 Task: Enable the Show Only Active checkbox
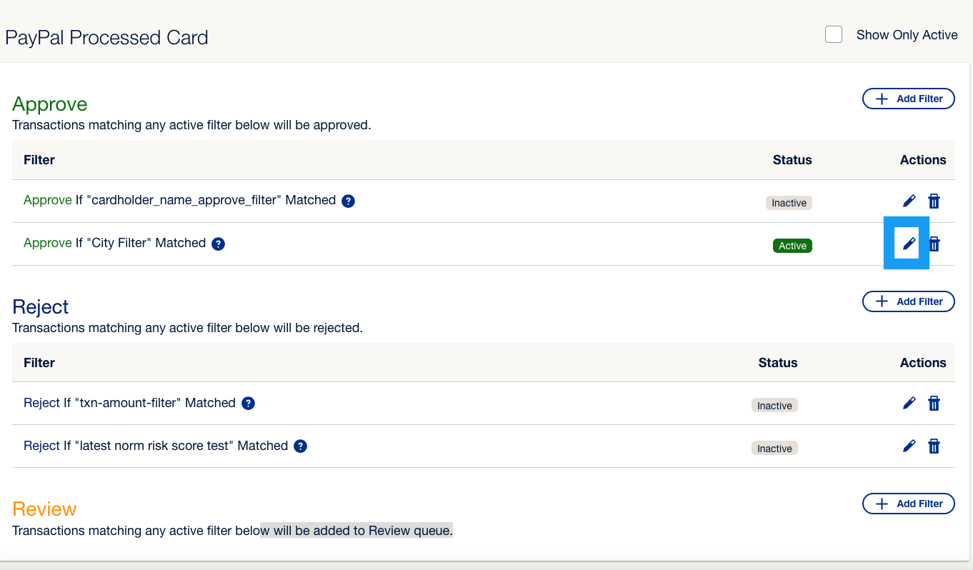tap(834, 34)
